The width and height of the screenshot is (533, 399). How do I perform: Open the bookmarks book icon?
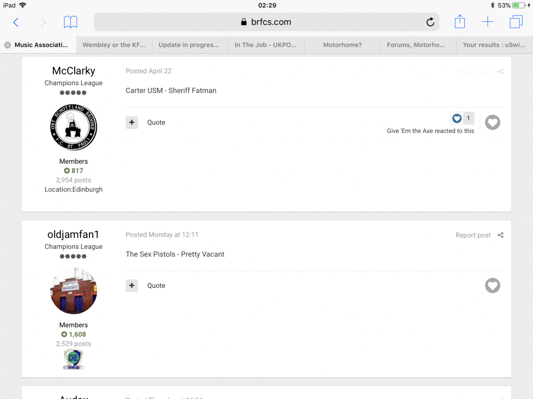click(x=70, y=22)
